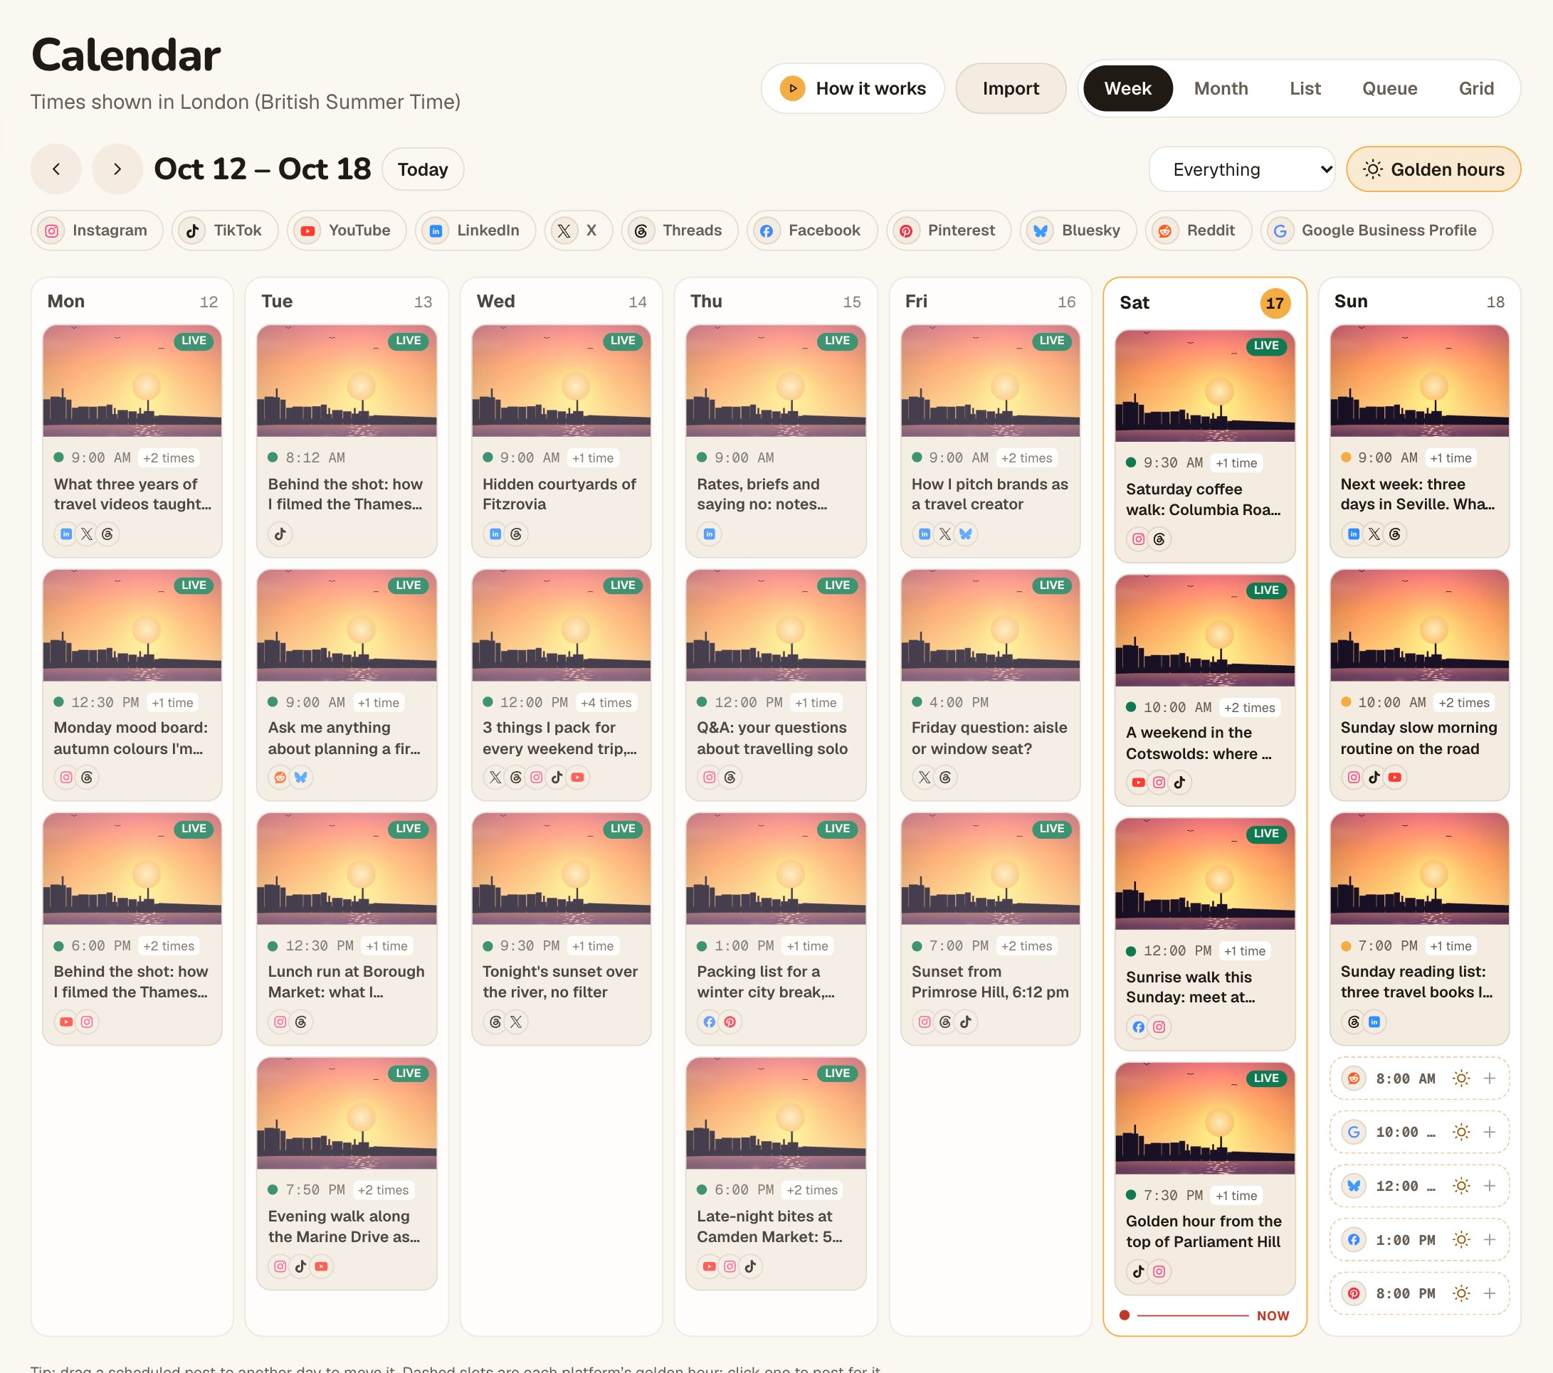The width and height of the screenshot is (1553, 1373).
Task: Expand +4 times on 3 things I pack post
Action: (606, 702)
